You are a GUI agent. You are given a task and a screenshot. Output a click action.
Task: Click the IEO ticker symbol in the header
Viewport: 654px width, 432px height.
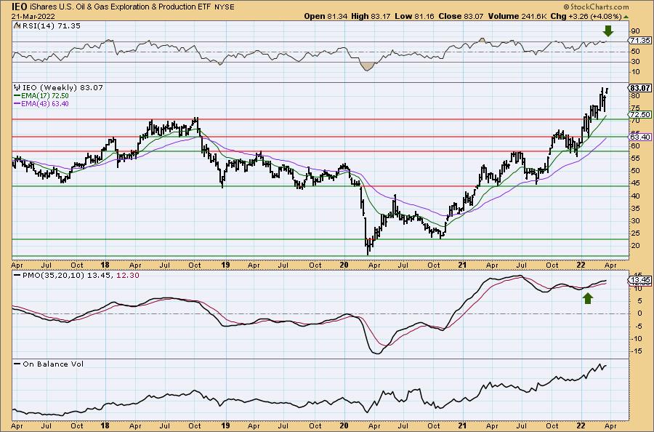point(20,7)
